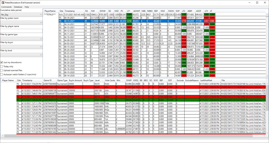Viewport: 269px width, 143px height.
Task: Click the AEXWP column header
Action: tap(137, 11)
